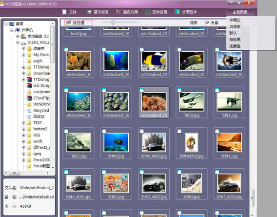Click the 回收站 icon in the tree
277x217 pixels.
tap(29, 117)
